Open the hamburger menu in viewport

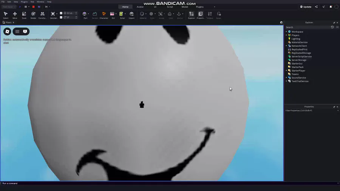coord(17,32)
